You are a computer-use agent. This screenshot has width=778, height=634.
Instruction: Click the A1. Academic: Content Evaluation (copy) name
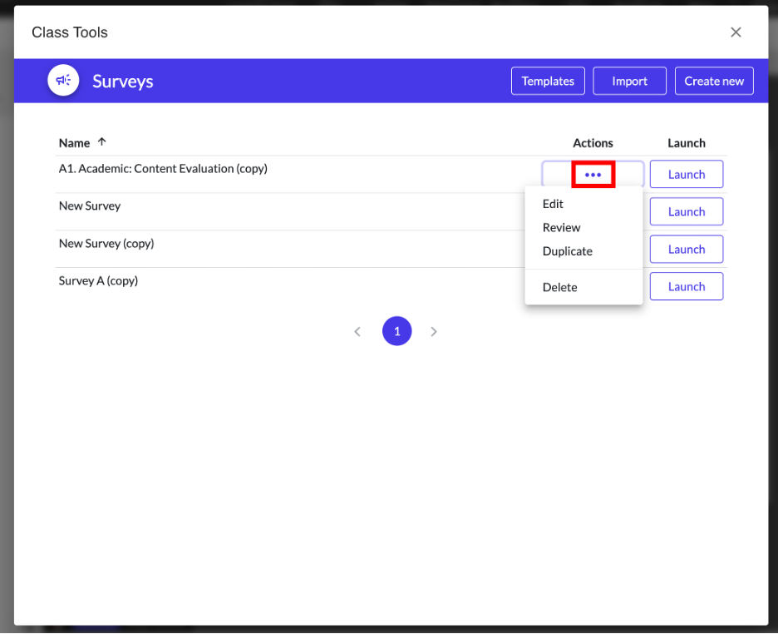[x=163, y=169]
